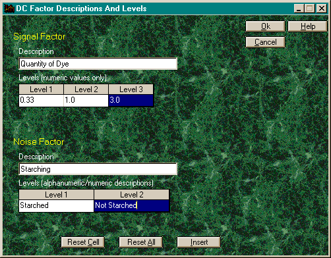The width and height of the screenshot is (331, 258).
Task: Open the Help button
Action: 307,26
